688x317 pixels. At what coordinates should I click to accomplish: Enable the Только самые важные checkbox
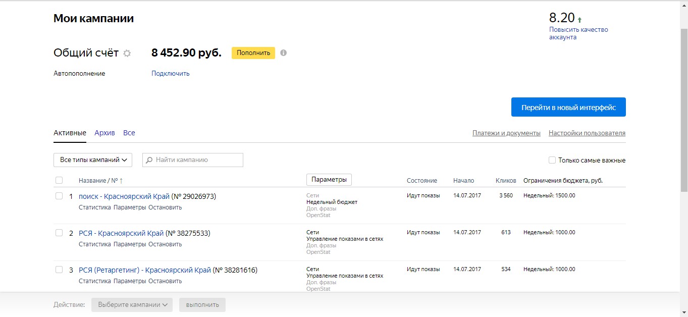point(552,160)
